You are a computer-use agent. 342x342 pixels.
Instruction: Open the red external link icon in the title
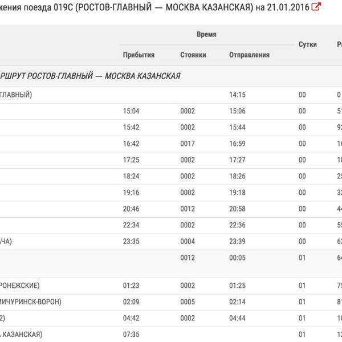click(316, 6)
